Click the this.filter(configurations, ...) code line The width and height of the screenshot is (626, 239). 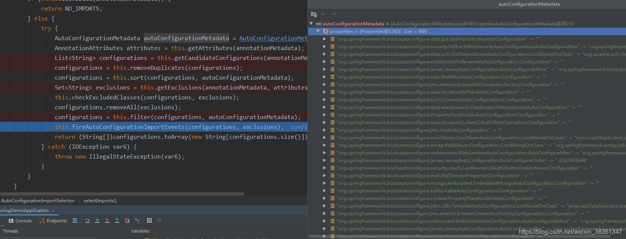pos(177,117)
